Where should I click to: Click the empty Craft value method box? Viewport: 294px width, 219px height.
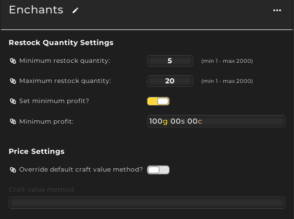pos(147,203)
